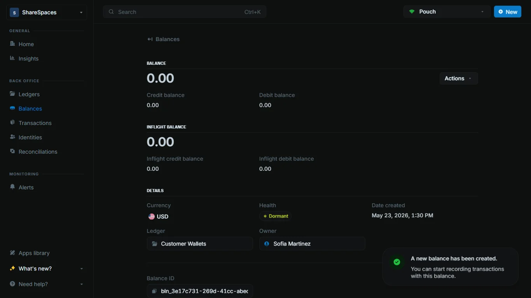531x298 pixels.
Task: Open the Actions dropdown menu
Action: 459,78
